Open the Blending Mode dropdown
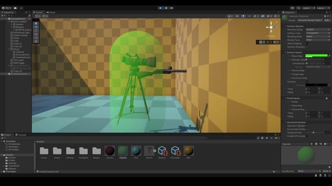 click(x=318, y=37)
